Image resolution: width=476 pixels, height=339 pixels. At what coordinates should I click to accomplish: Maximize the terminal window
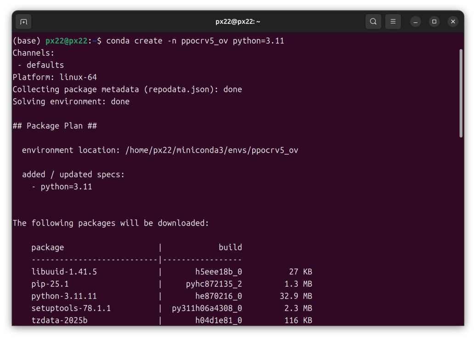click(434, 22)
